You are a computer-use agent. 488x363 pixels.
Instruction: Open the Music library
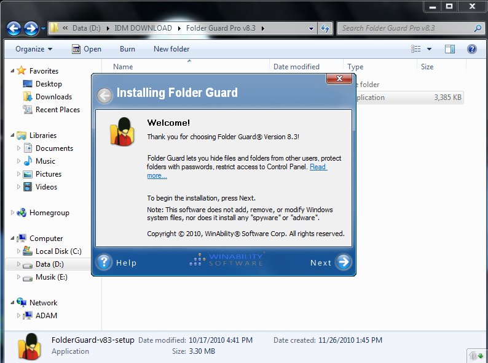(x=45, y=161)
